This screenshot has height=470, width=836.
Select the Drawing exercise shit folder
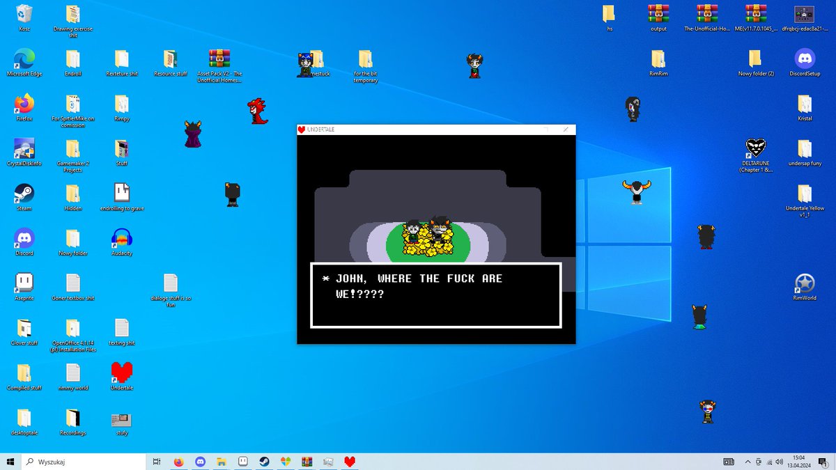pos(72,21)
